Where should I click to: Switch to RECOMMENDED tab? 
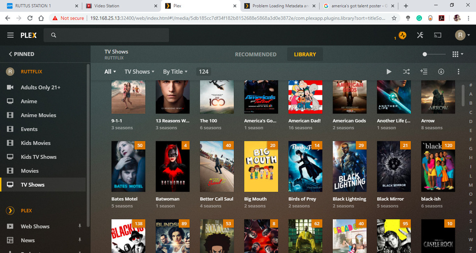click(255, 54)
